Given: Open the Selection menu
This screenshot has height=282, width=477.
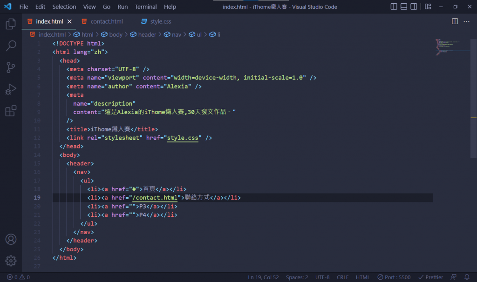Looking at the screenshot, I should click(64, 7).
